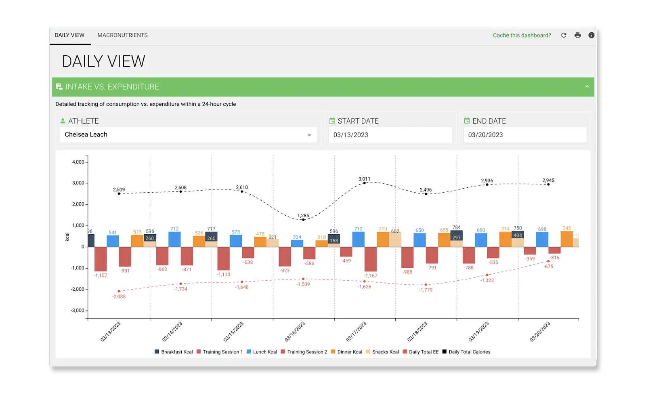Open the dashboard info icon

(591, 35)
